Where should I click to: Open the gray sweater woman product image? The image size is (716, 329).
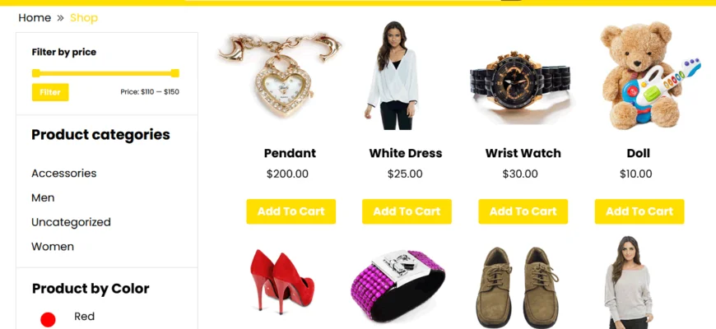pos(628,282)
